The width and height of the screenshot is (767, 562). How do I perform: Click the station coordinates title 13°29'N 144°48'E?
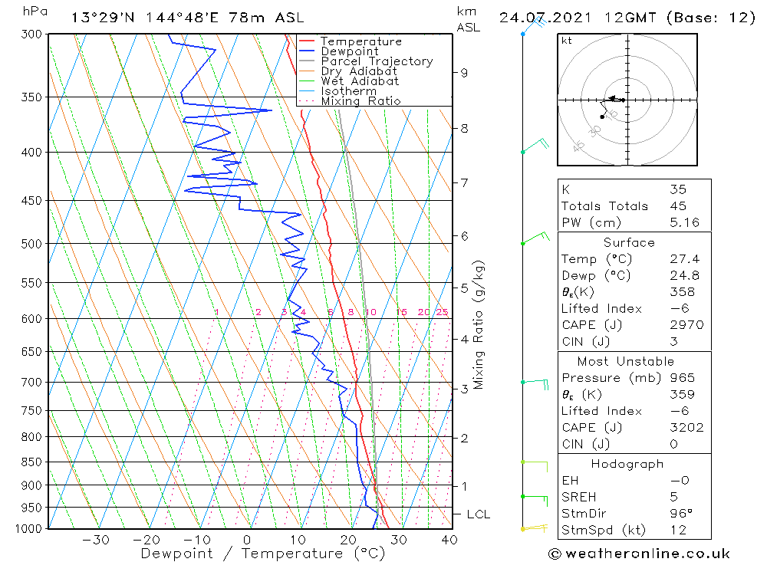click(187, 18)
